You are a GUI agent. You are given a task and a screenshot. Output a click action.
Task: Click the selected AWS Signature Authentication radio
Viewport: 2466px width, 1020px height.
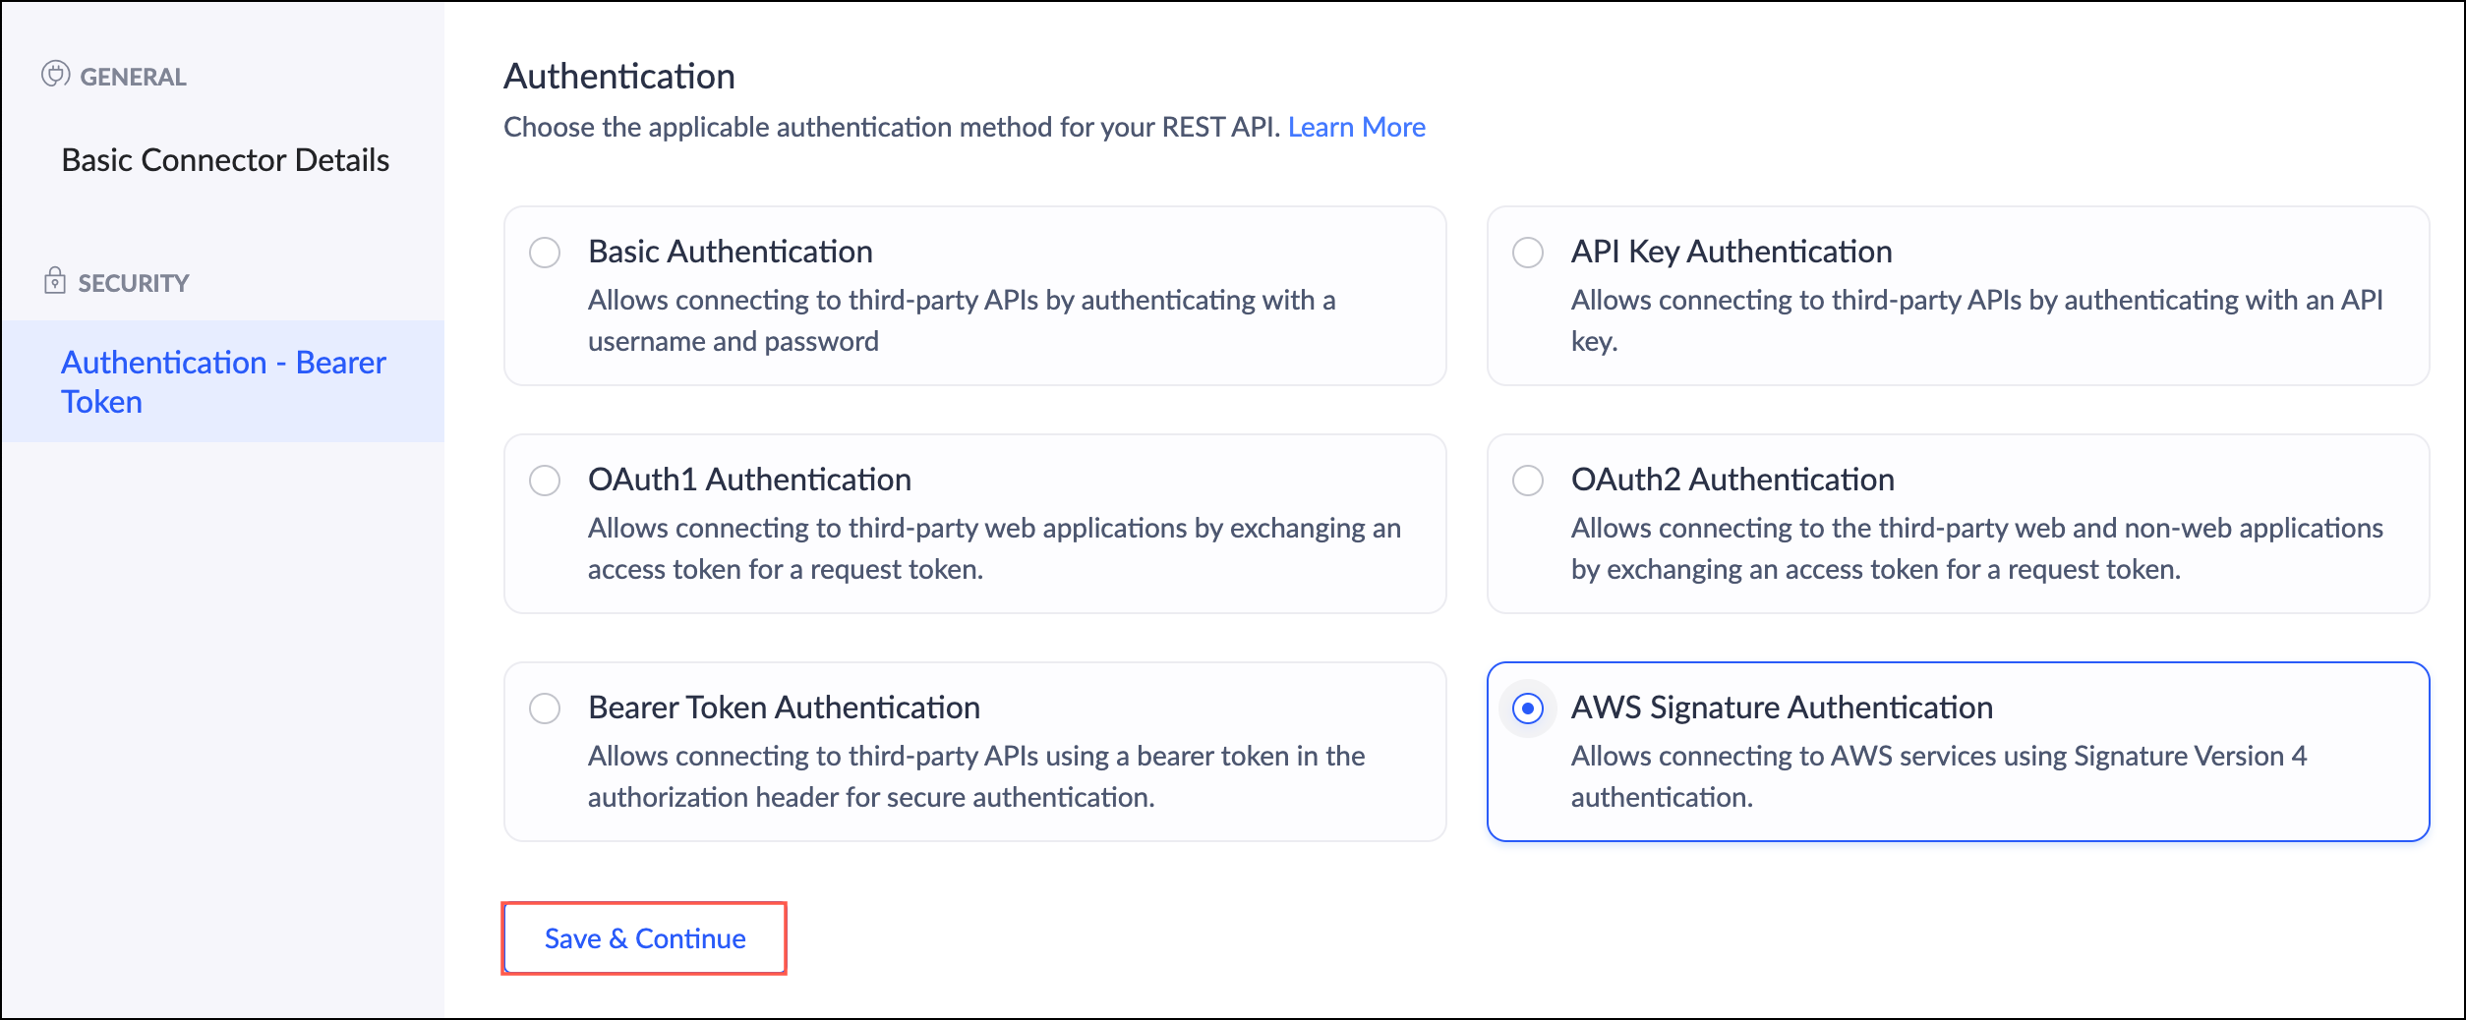pyautogui.click(x=1527, y=708)
